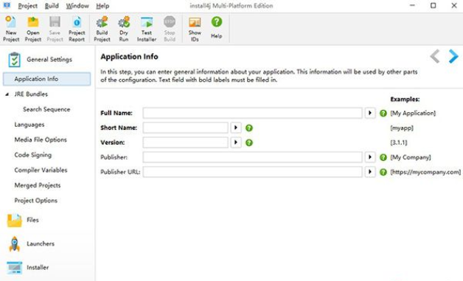
Task: Show help for Publisher field
Action: (383, 158)
